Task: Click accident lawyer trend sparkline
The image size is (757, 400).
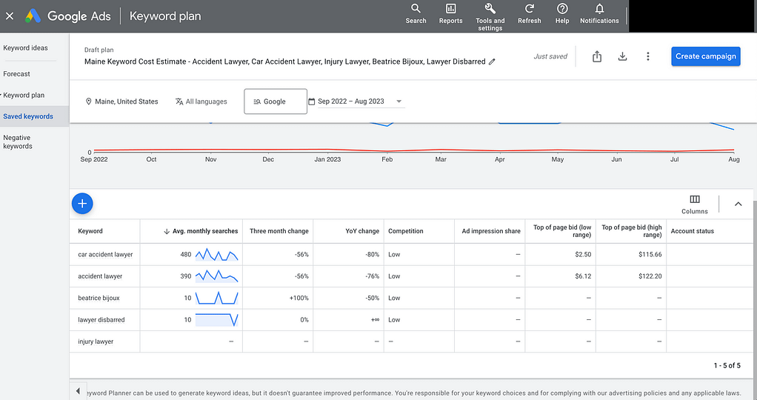Action: [x=217, y=276]
